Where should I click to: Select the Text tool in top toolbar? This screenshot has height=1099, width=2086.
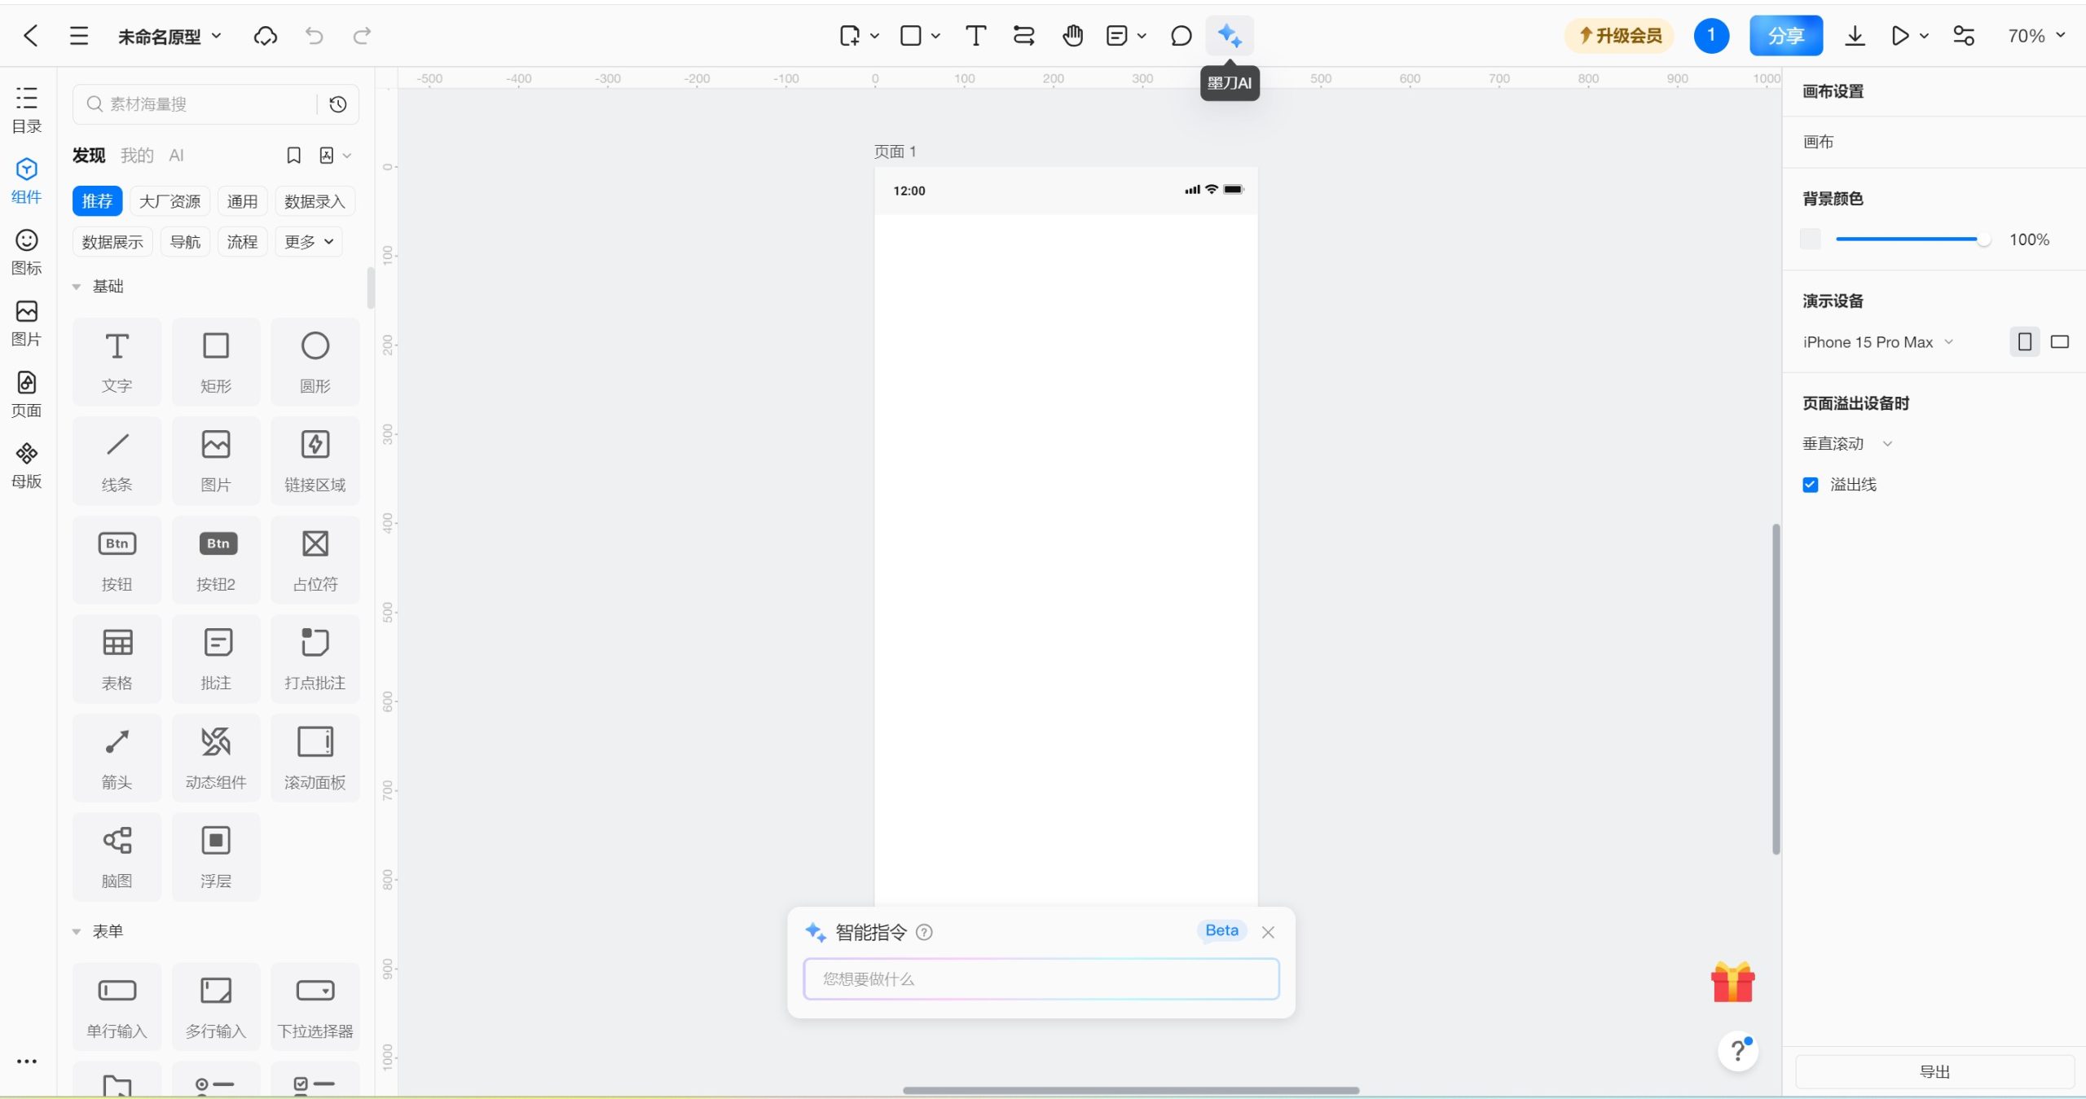point(975,36)
